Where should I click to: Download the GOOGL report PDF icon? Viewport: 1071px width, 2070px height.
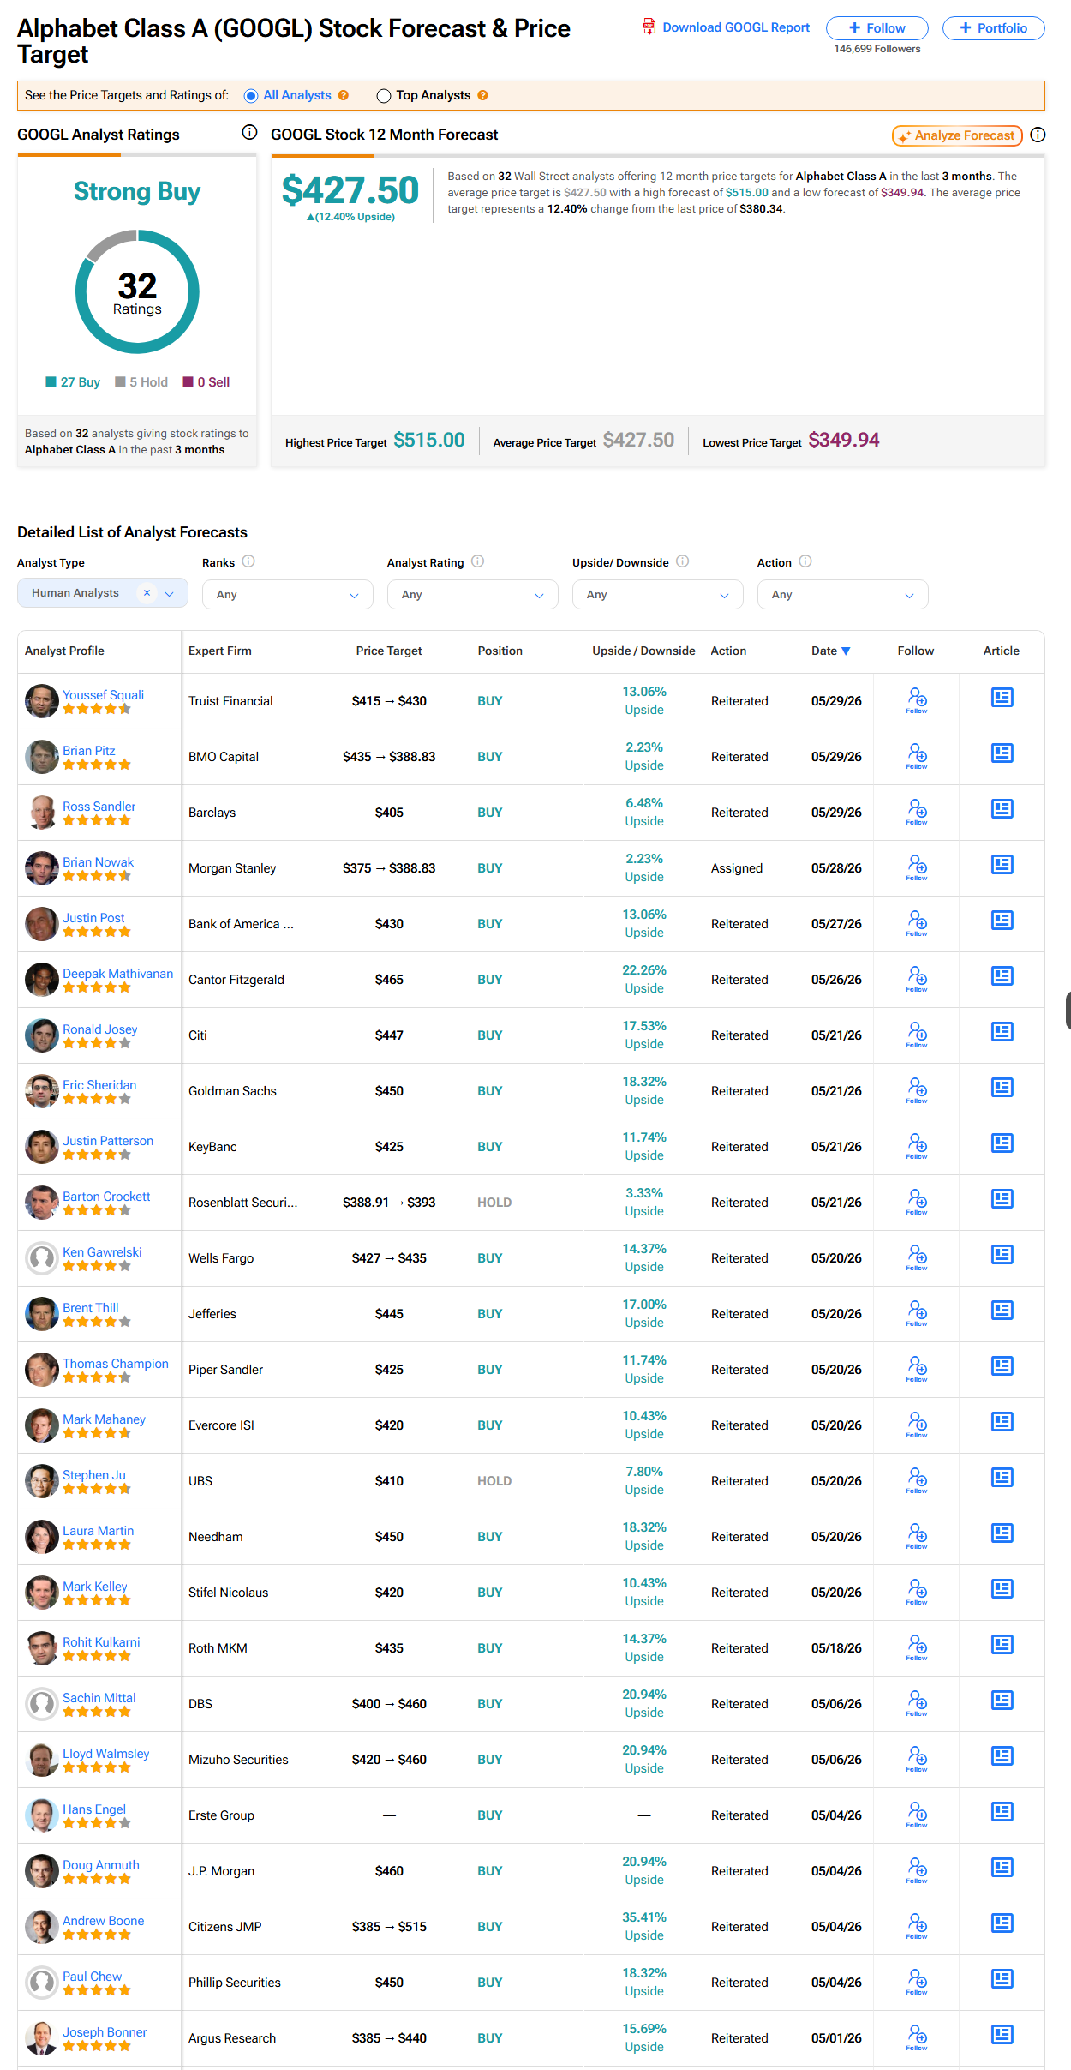(x=649, y=27)
